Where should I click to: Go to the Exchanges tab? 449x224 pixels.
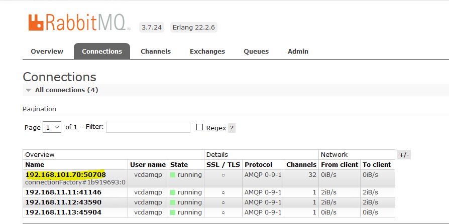(207, 51)
